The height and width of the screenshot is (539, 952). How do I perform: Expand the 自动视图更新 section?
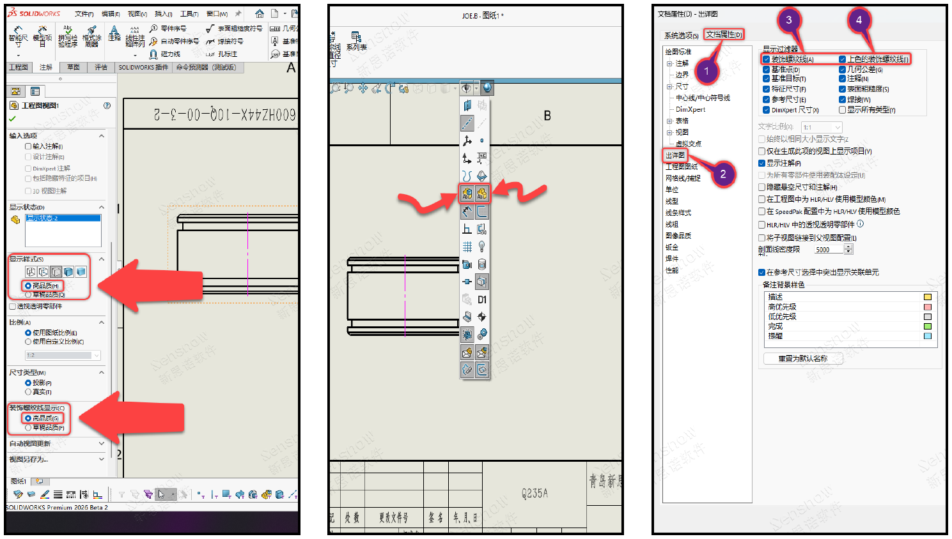pyautogui.click(x=102, y=443)
